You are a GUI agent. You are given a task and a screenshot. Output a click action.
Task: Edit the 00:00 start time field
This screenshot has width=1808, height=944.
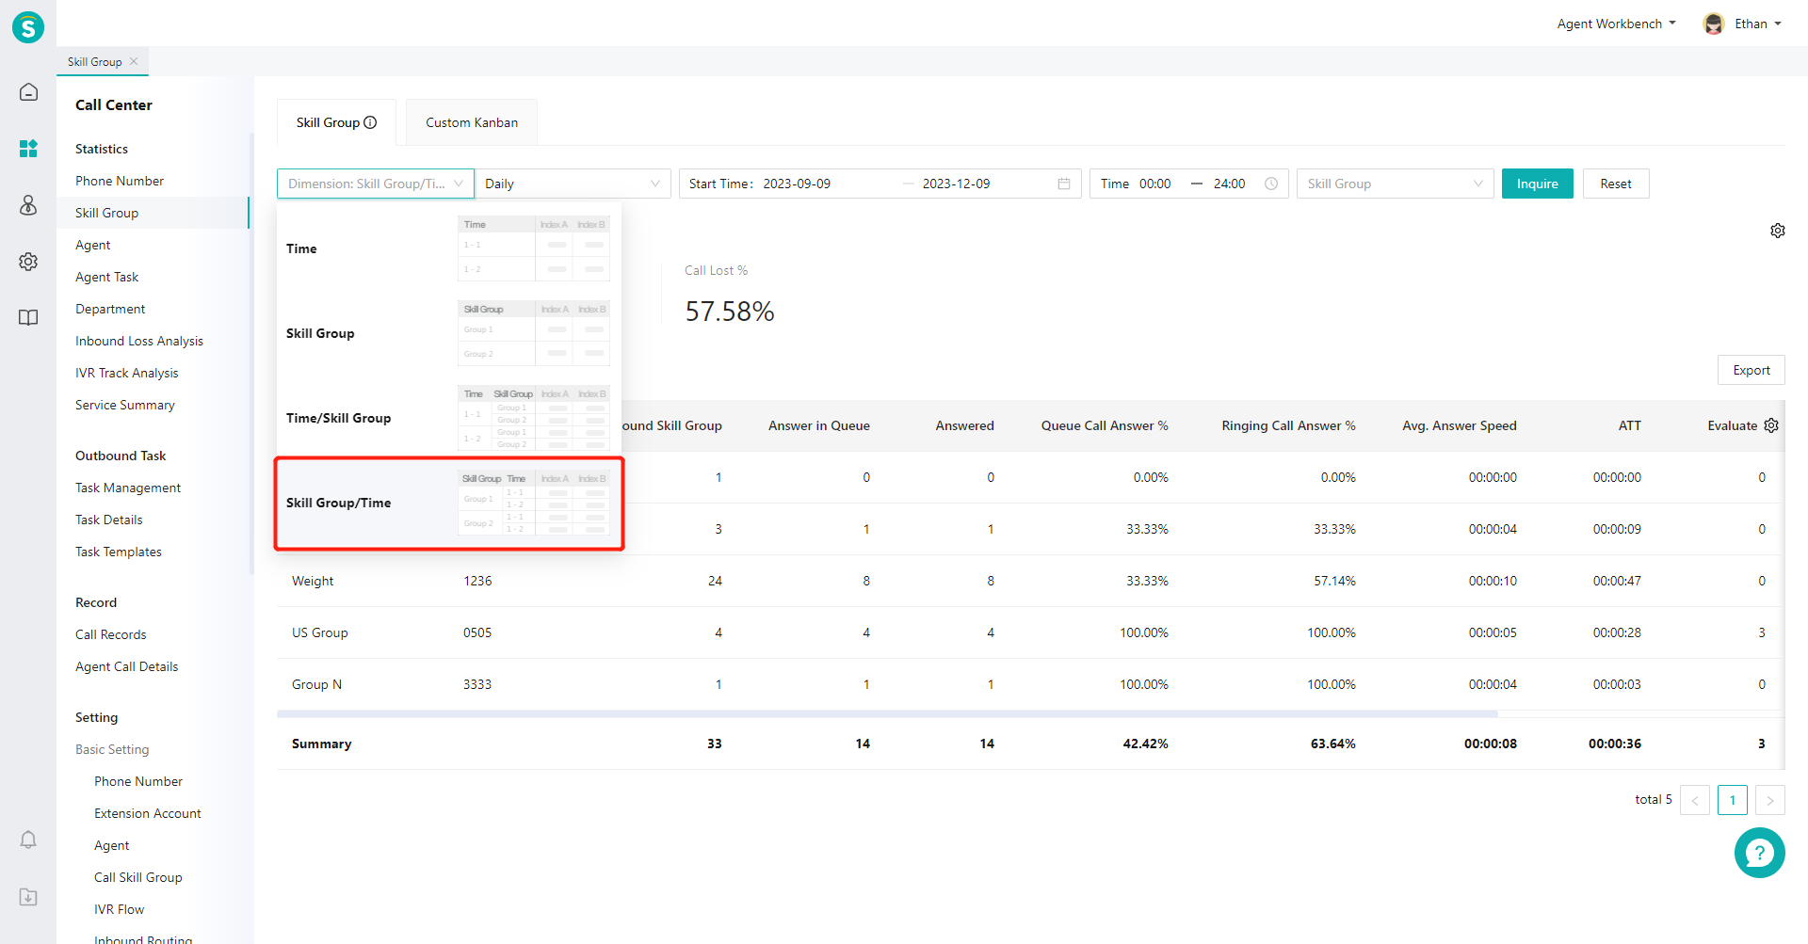coord(1156,184)
